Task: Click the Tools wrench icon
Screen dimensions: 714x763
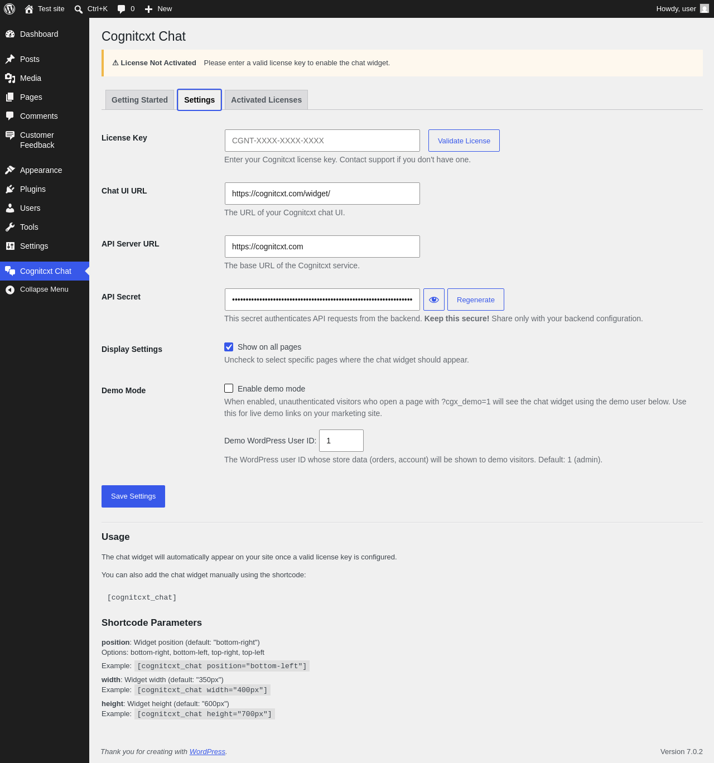Action: (x=10, y=227)
